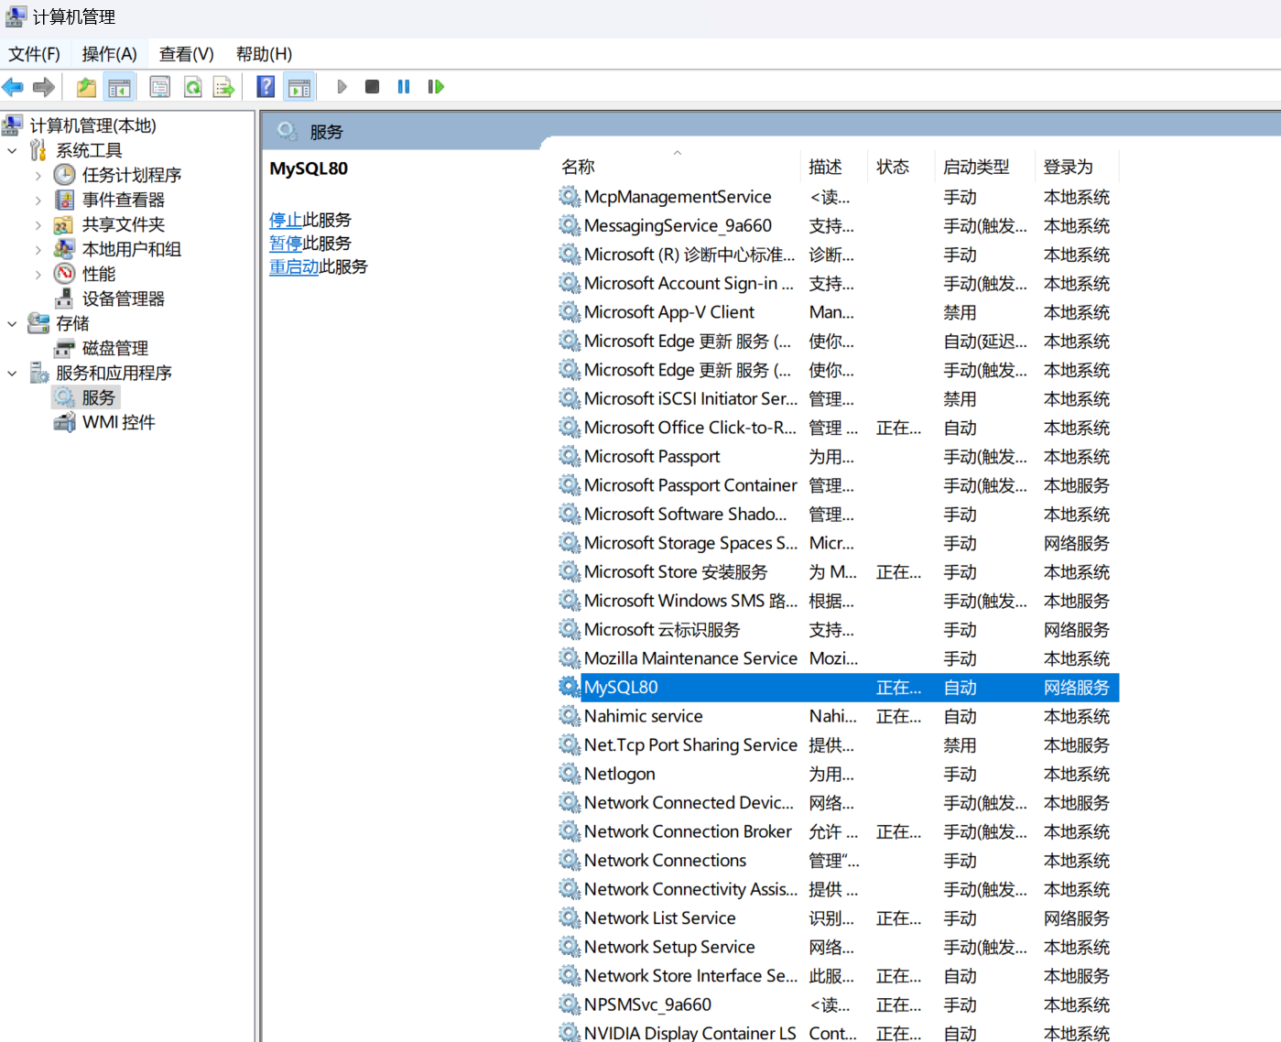Viewport: 1281px width, 1042px height.
Task: Click the Start service play icon
Action: (342, 87)
